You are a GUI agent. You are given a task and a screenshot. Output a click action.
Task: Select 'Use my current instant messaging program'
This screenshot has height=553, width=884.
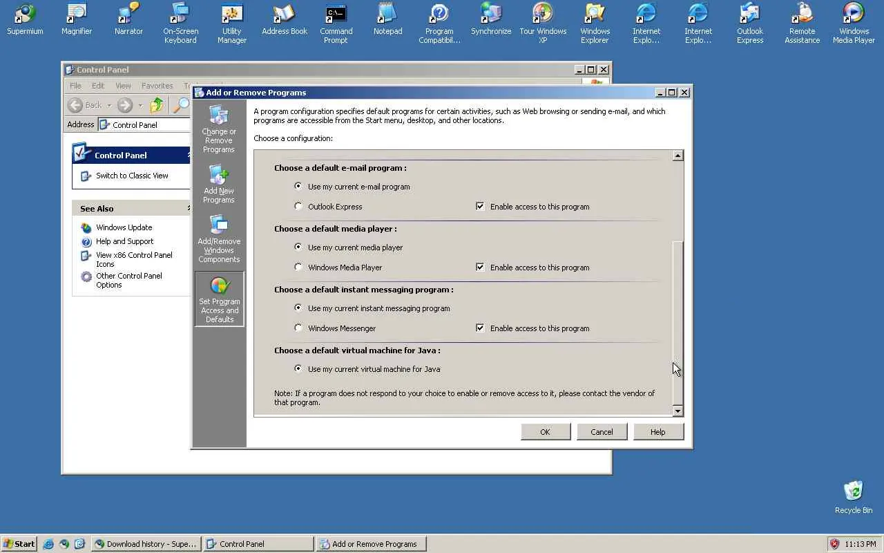[298, 308]
